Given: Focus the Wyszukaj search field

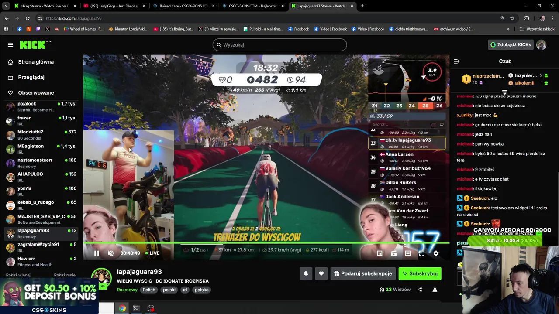Looking at the screenshot, I should tap(279, 44).
